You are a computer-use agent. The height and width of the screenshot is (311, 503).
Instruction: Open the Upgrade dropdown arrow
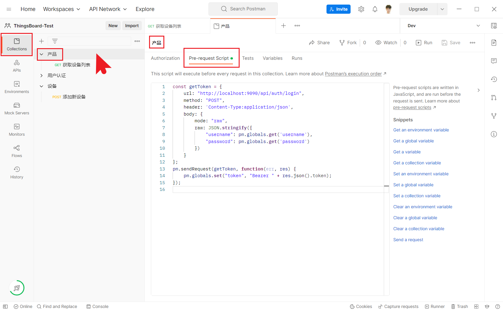[442, 9]
